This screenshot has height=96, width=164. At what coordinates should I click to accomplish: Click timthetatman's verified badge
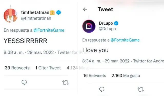click(59, 13)
